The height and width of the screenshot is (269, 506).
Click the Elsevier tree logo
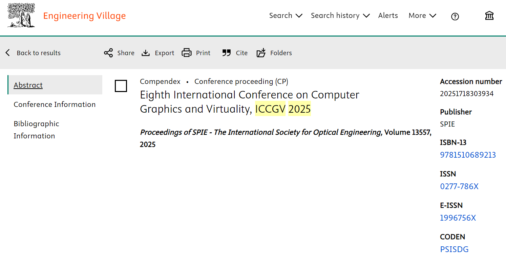[21, 16]
